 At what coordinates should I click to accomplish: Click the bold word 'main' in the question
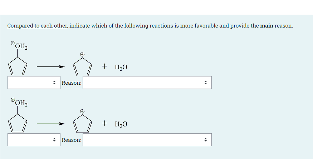pos(267,26)
